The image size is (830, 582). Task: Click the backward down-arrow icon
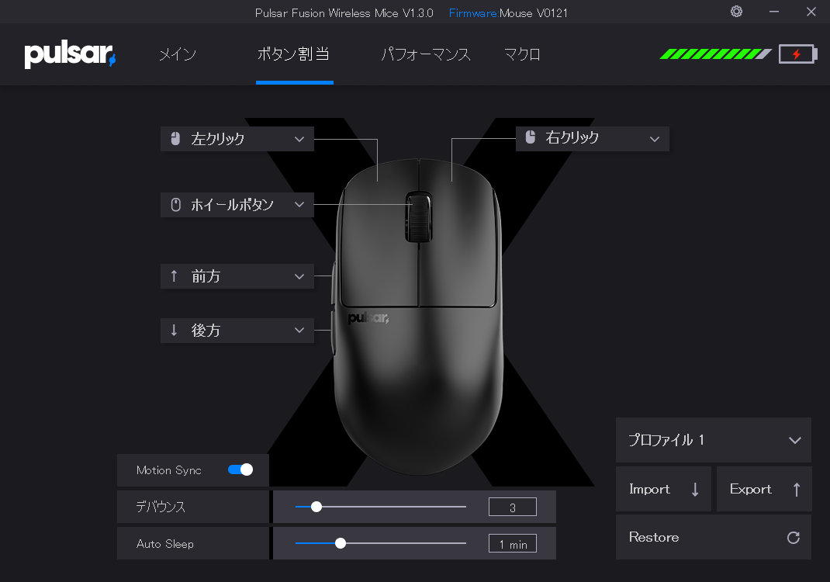tap(175, 331)
